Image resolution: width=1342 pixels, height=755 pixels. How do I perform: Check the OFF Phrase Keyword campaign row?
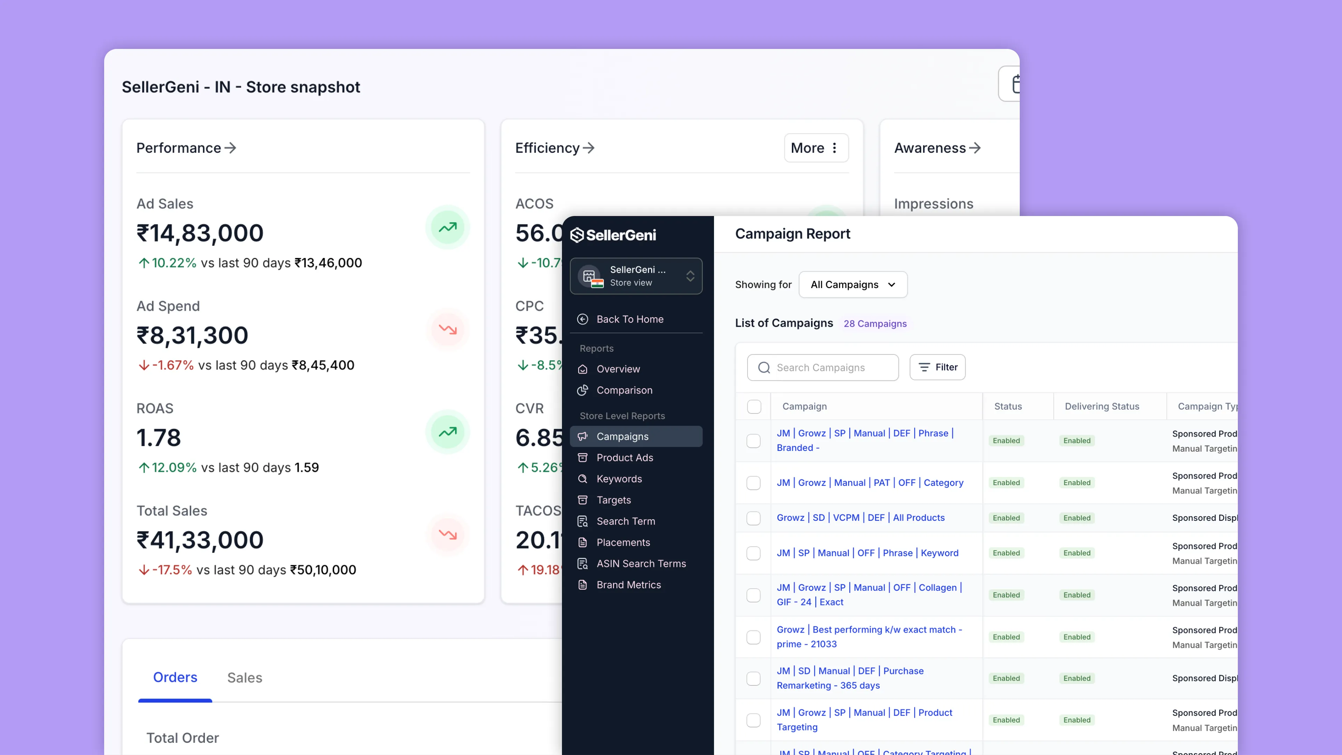tap(754, 553)
